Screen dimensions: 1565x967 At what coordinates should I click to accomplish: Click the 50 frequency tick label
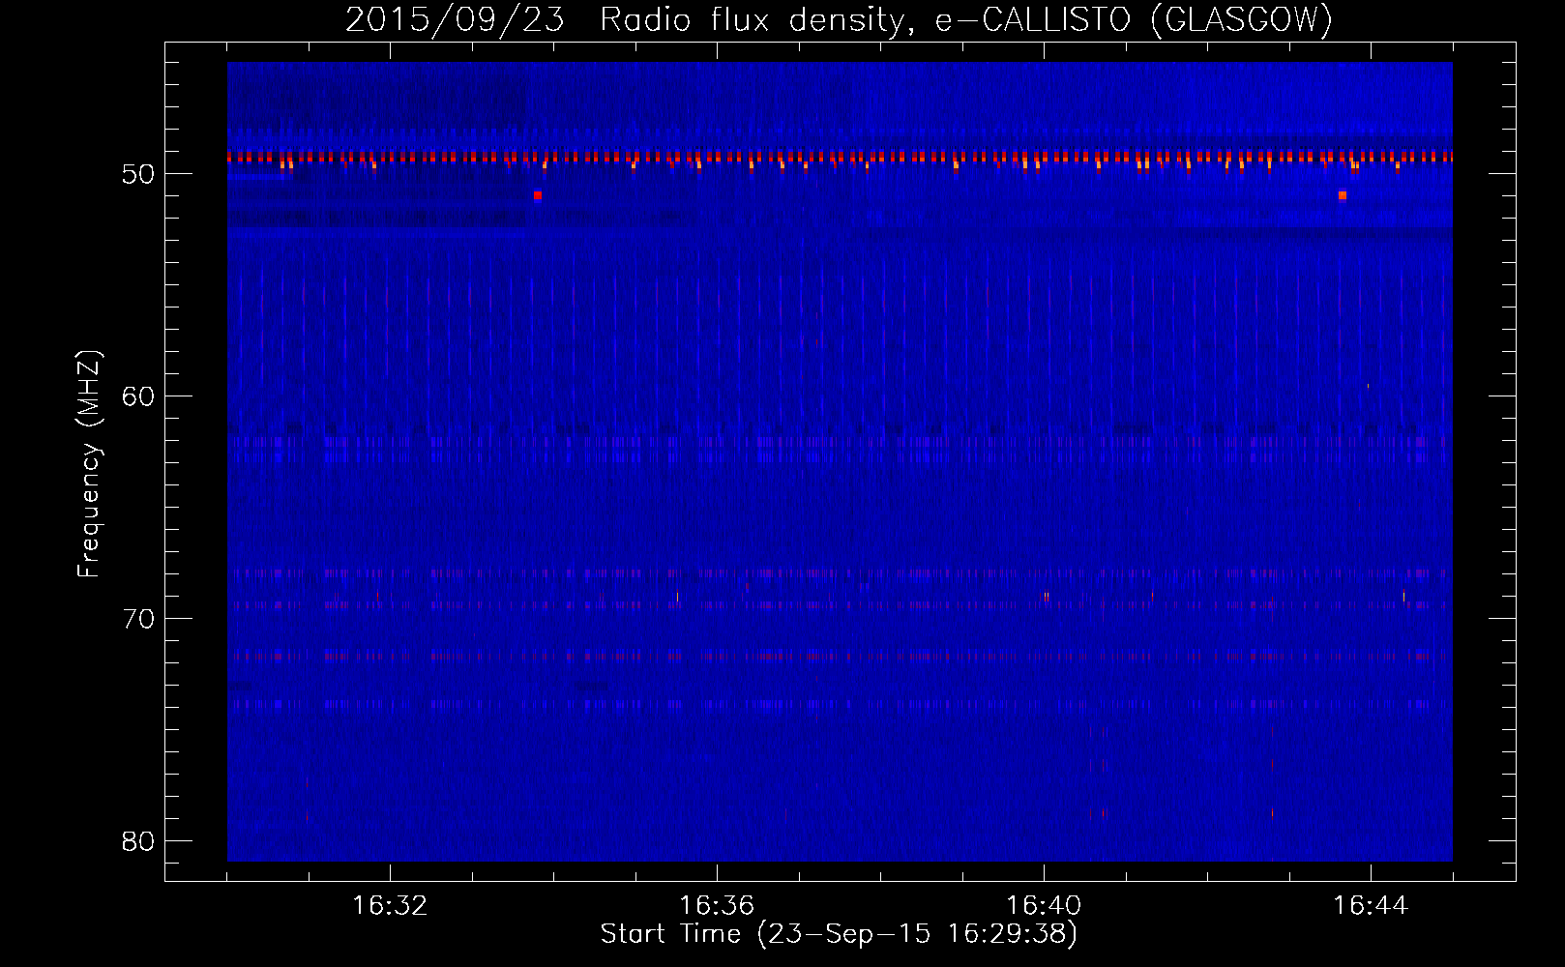click(x=139, y=174)
